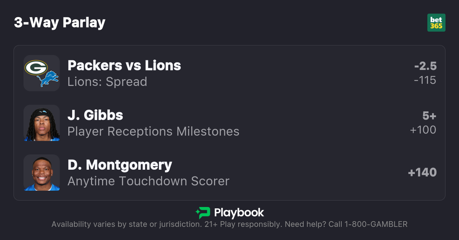Click the Green Bay Packers logo
Image resolution: width=459 pixels, height=240 pixels.
[x=36, y=67]
